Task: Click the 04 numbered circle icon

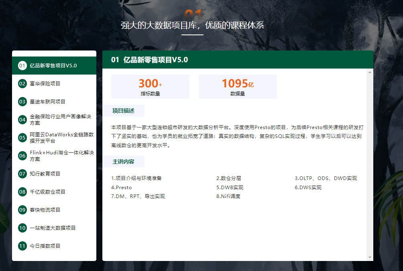Action: [x=22, y=119]
